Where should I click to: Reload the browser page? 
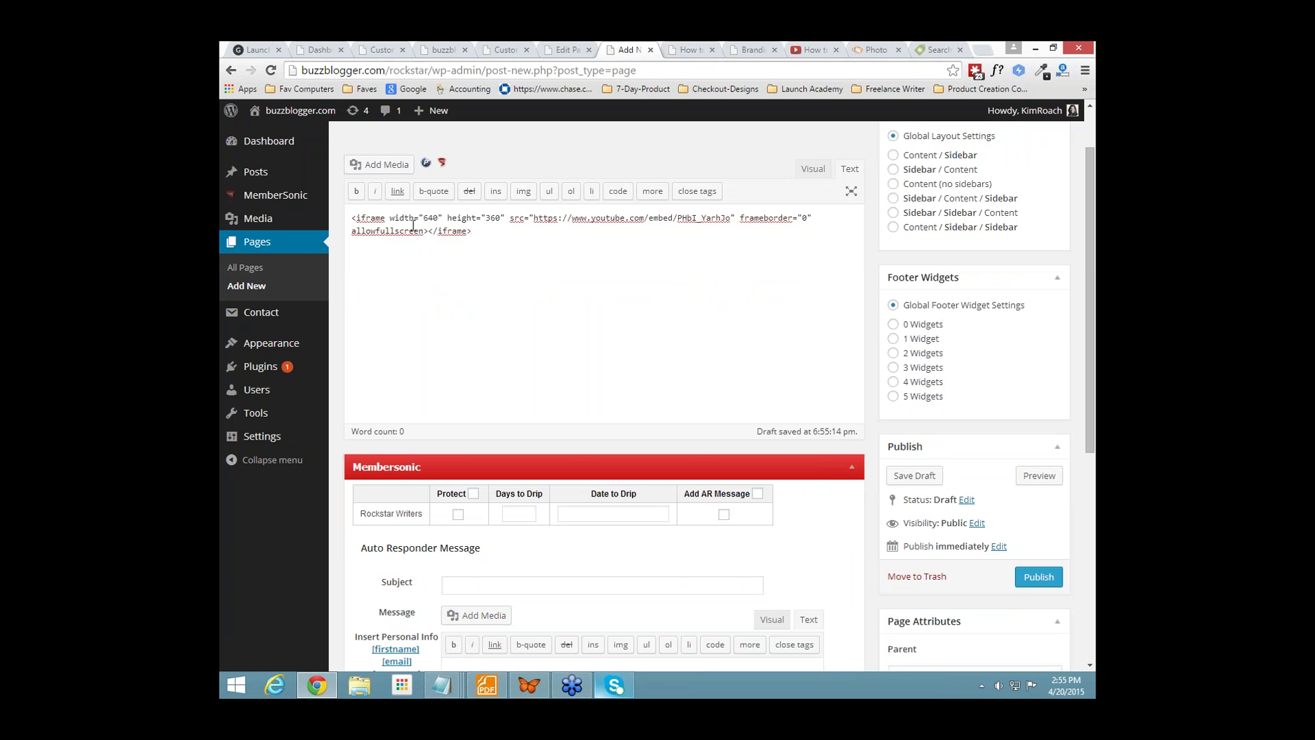coord(271,70)
